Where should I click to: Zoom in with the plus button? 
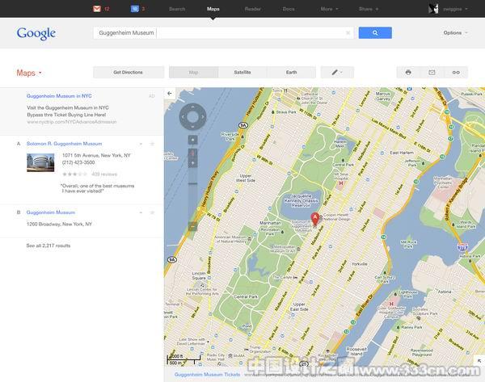pos(192,163)
